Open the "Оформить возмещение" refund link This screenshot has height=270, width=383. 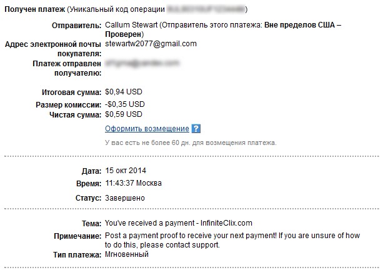coord(147,129)
